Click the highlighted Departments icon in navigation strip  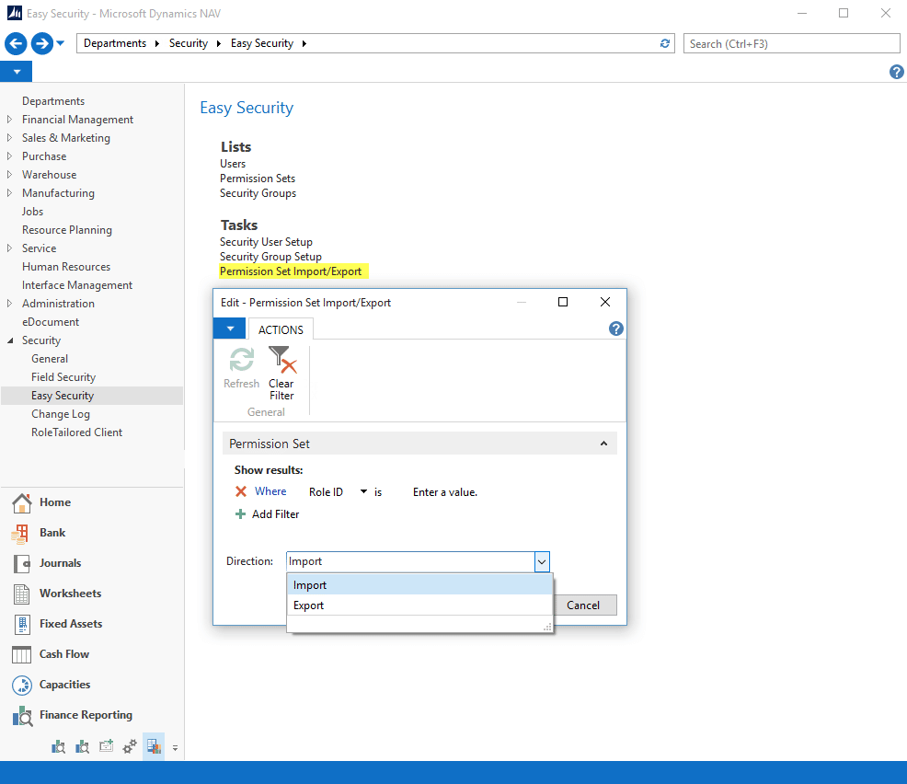[154, 746]
